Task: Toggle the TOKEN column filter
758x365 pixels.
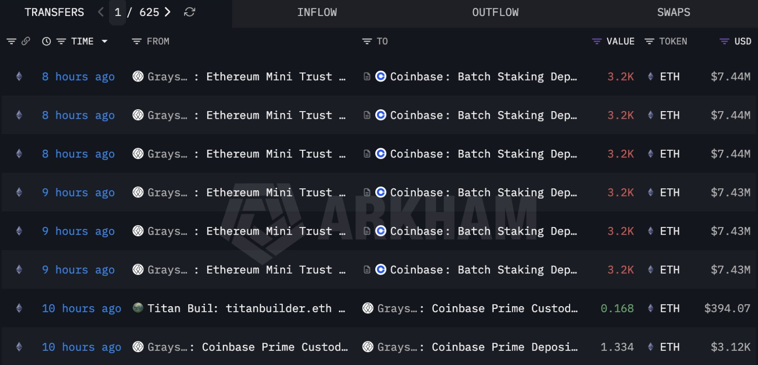Action: tap(649, 41)
